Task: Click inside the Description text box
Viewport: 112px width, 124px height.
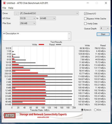Action: (35, 36)
